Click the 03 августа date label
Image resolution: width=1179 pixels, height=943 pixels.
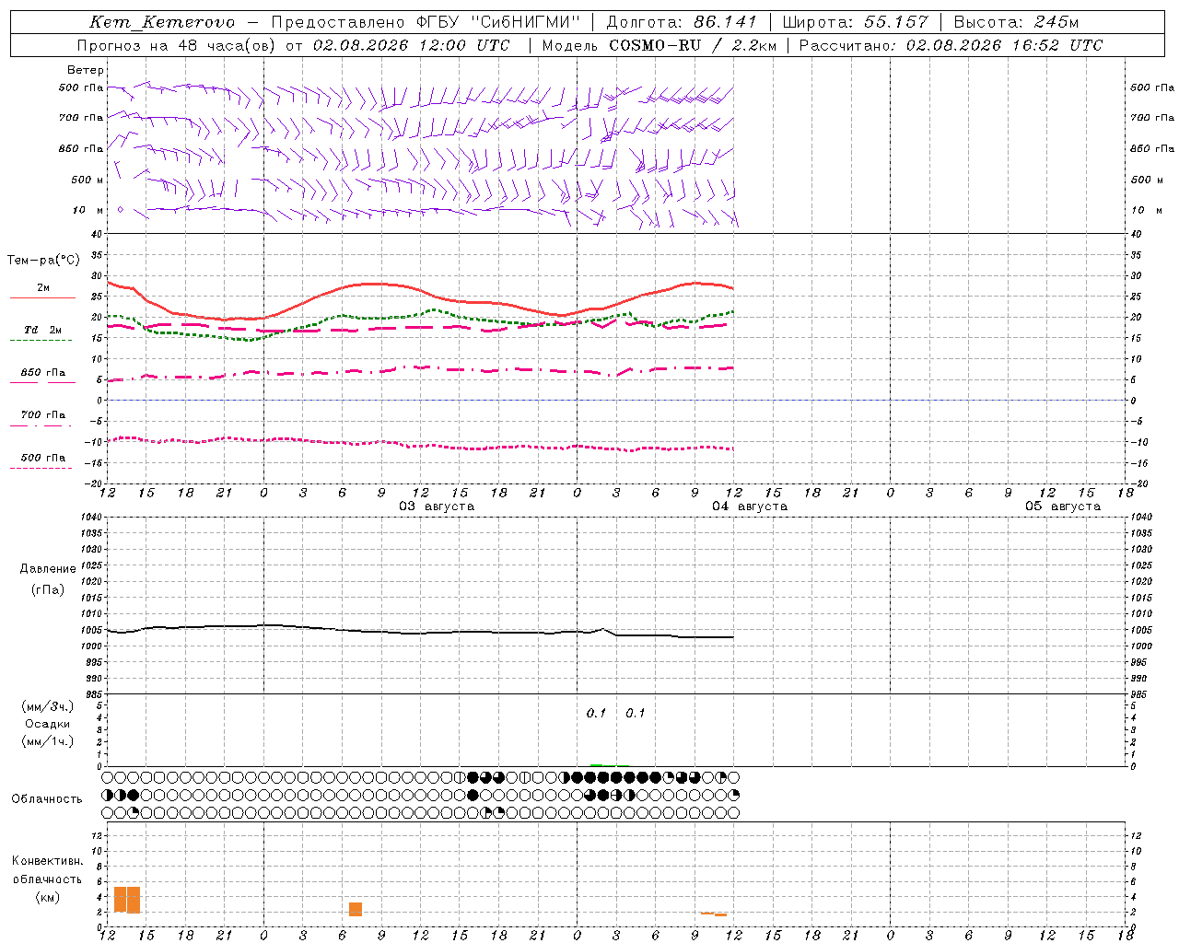(437, 506)
